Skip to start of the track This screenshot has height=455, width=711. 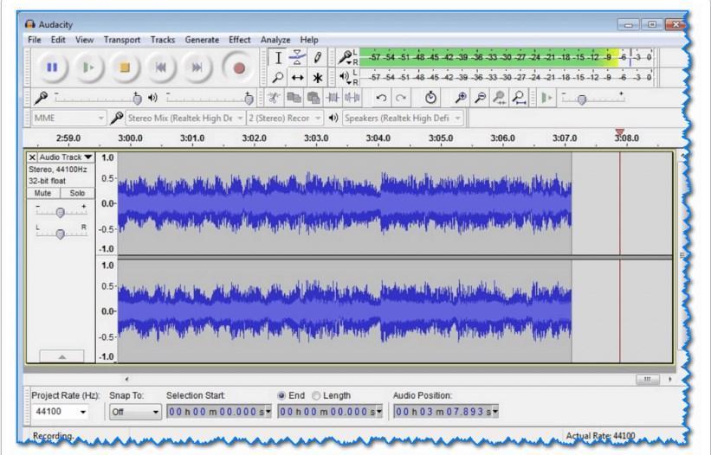pyautogui.click(x=160, y=68)
